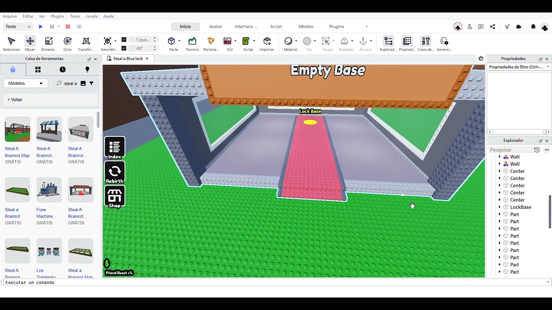Switch to the Modelo ribbon tab

(306, 27)
